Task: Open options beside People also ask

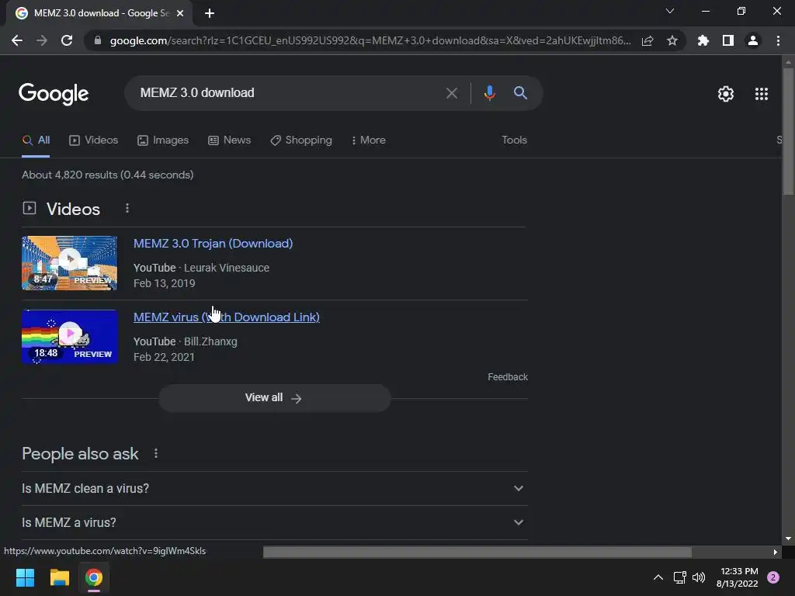Action: (156, 453)
